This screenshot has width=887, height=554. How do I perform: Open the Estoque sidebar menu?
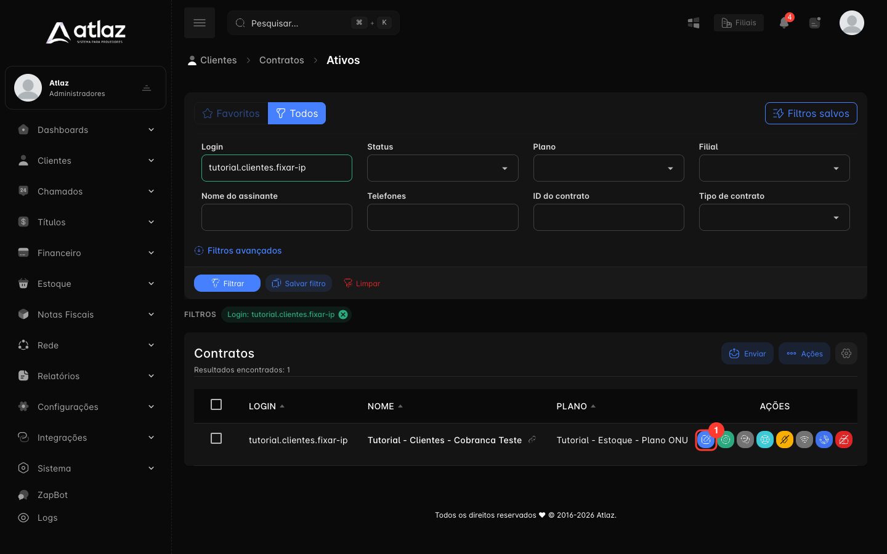(86, 284)
